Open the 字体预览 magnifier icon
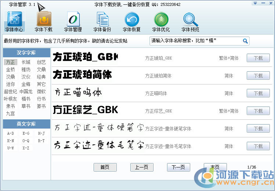275x191 pixels. (x=190, y=21)
